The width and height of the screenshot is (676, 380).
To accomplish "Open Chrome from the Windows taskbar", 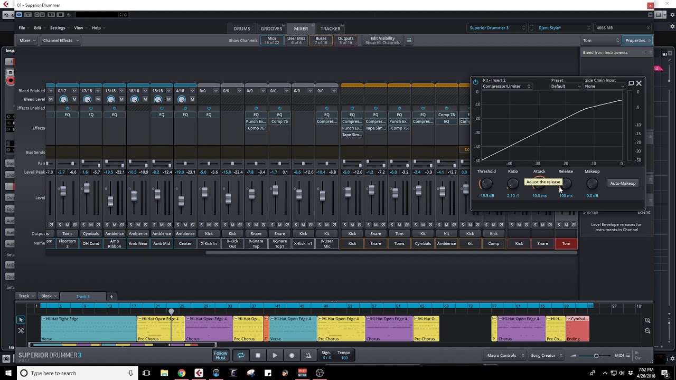I will pos(182,373).
